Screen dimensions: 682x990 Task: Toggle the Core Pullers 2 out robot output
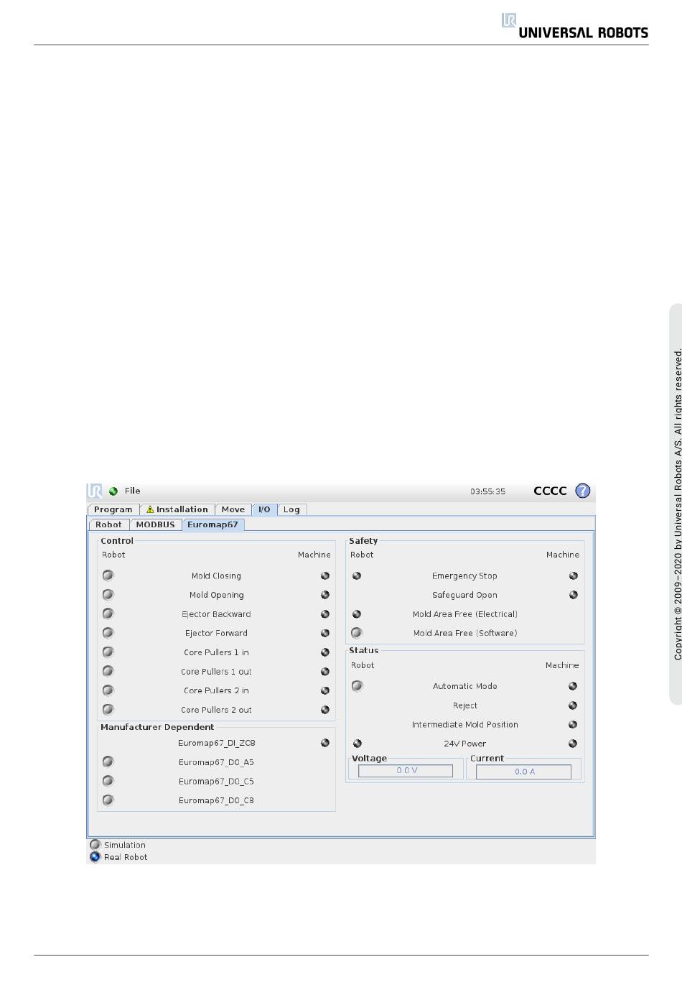[108, 710]
